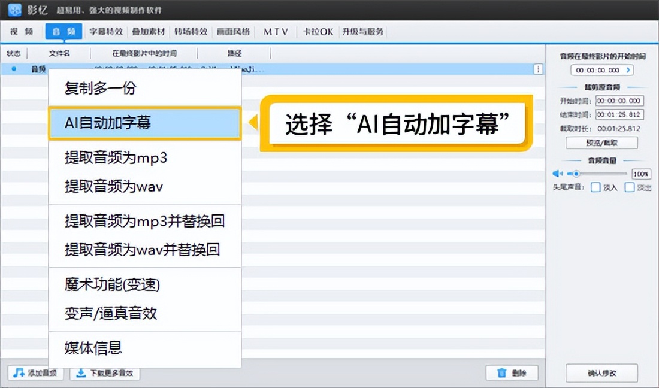Click the 预览/截取 button
Screen dimensions: 659x388
(601, 142)
